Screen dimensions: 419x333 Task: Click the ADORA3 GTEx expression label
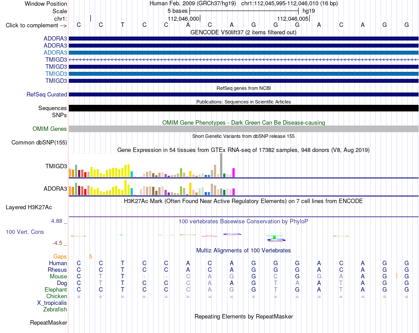[x=55, y=189]
